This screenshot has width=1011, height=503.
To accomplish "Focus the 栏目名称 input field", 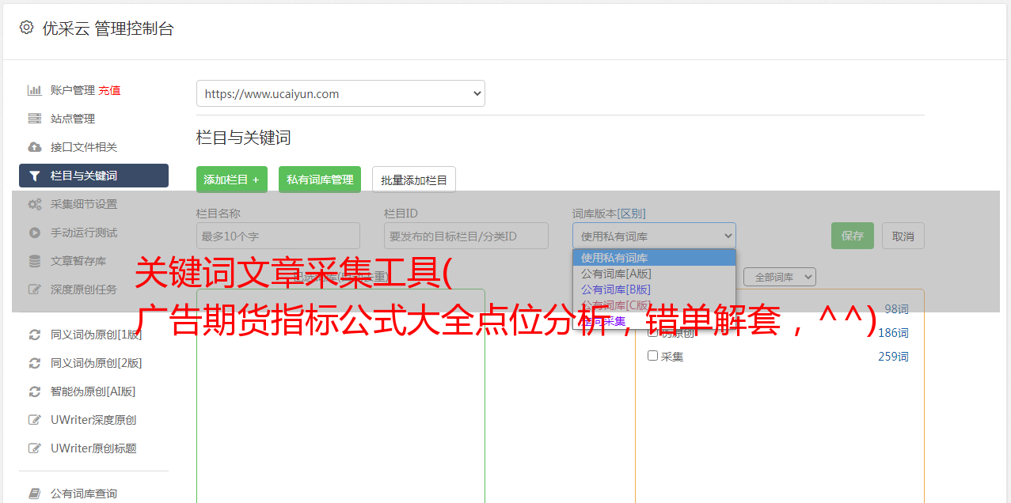I will coord(278,236).
